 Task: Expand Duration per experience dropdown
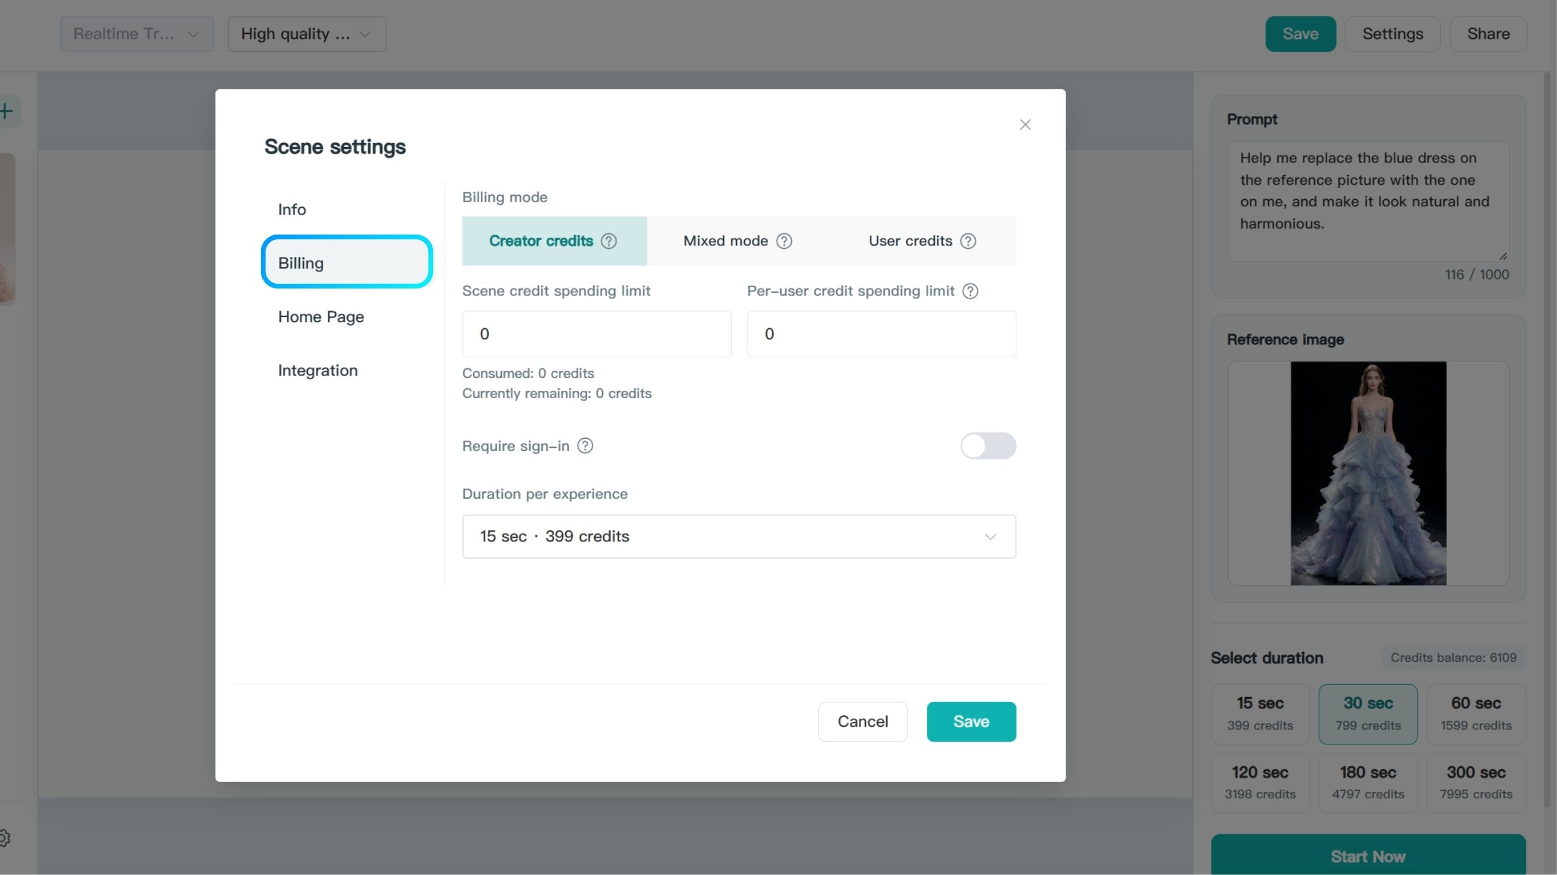[x=739, y=537]
